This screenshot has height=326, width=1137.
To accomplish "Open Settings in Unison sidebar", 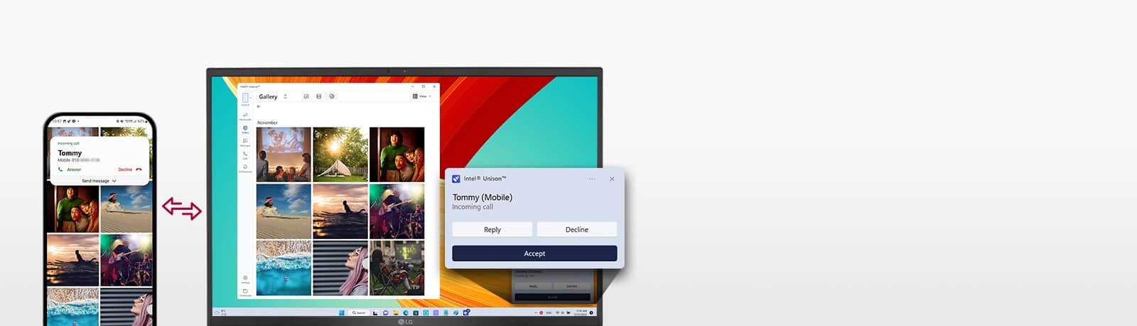I will point(245,279).
